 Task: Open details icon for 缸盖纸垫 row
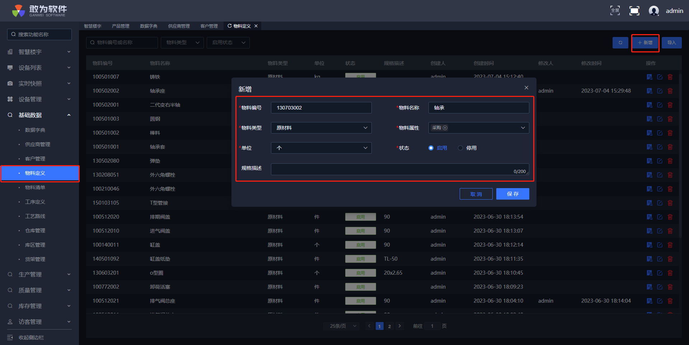649,259
